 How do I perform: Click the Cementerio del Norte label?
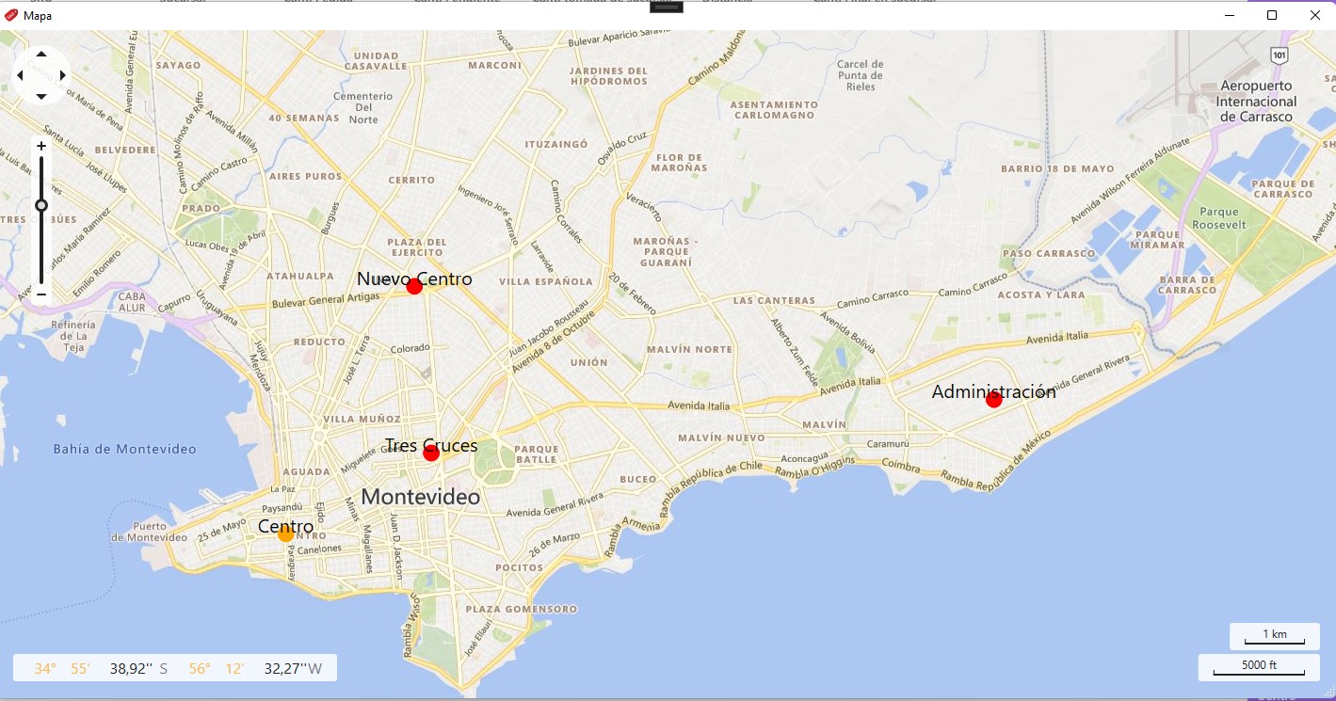tap(362, 107)
